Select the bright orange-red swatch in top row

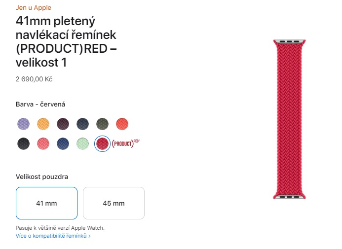pyautogui.click(x=122, y=124)
